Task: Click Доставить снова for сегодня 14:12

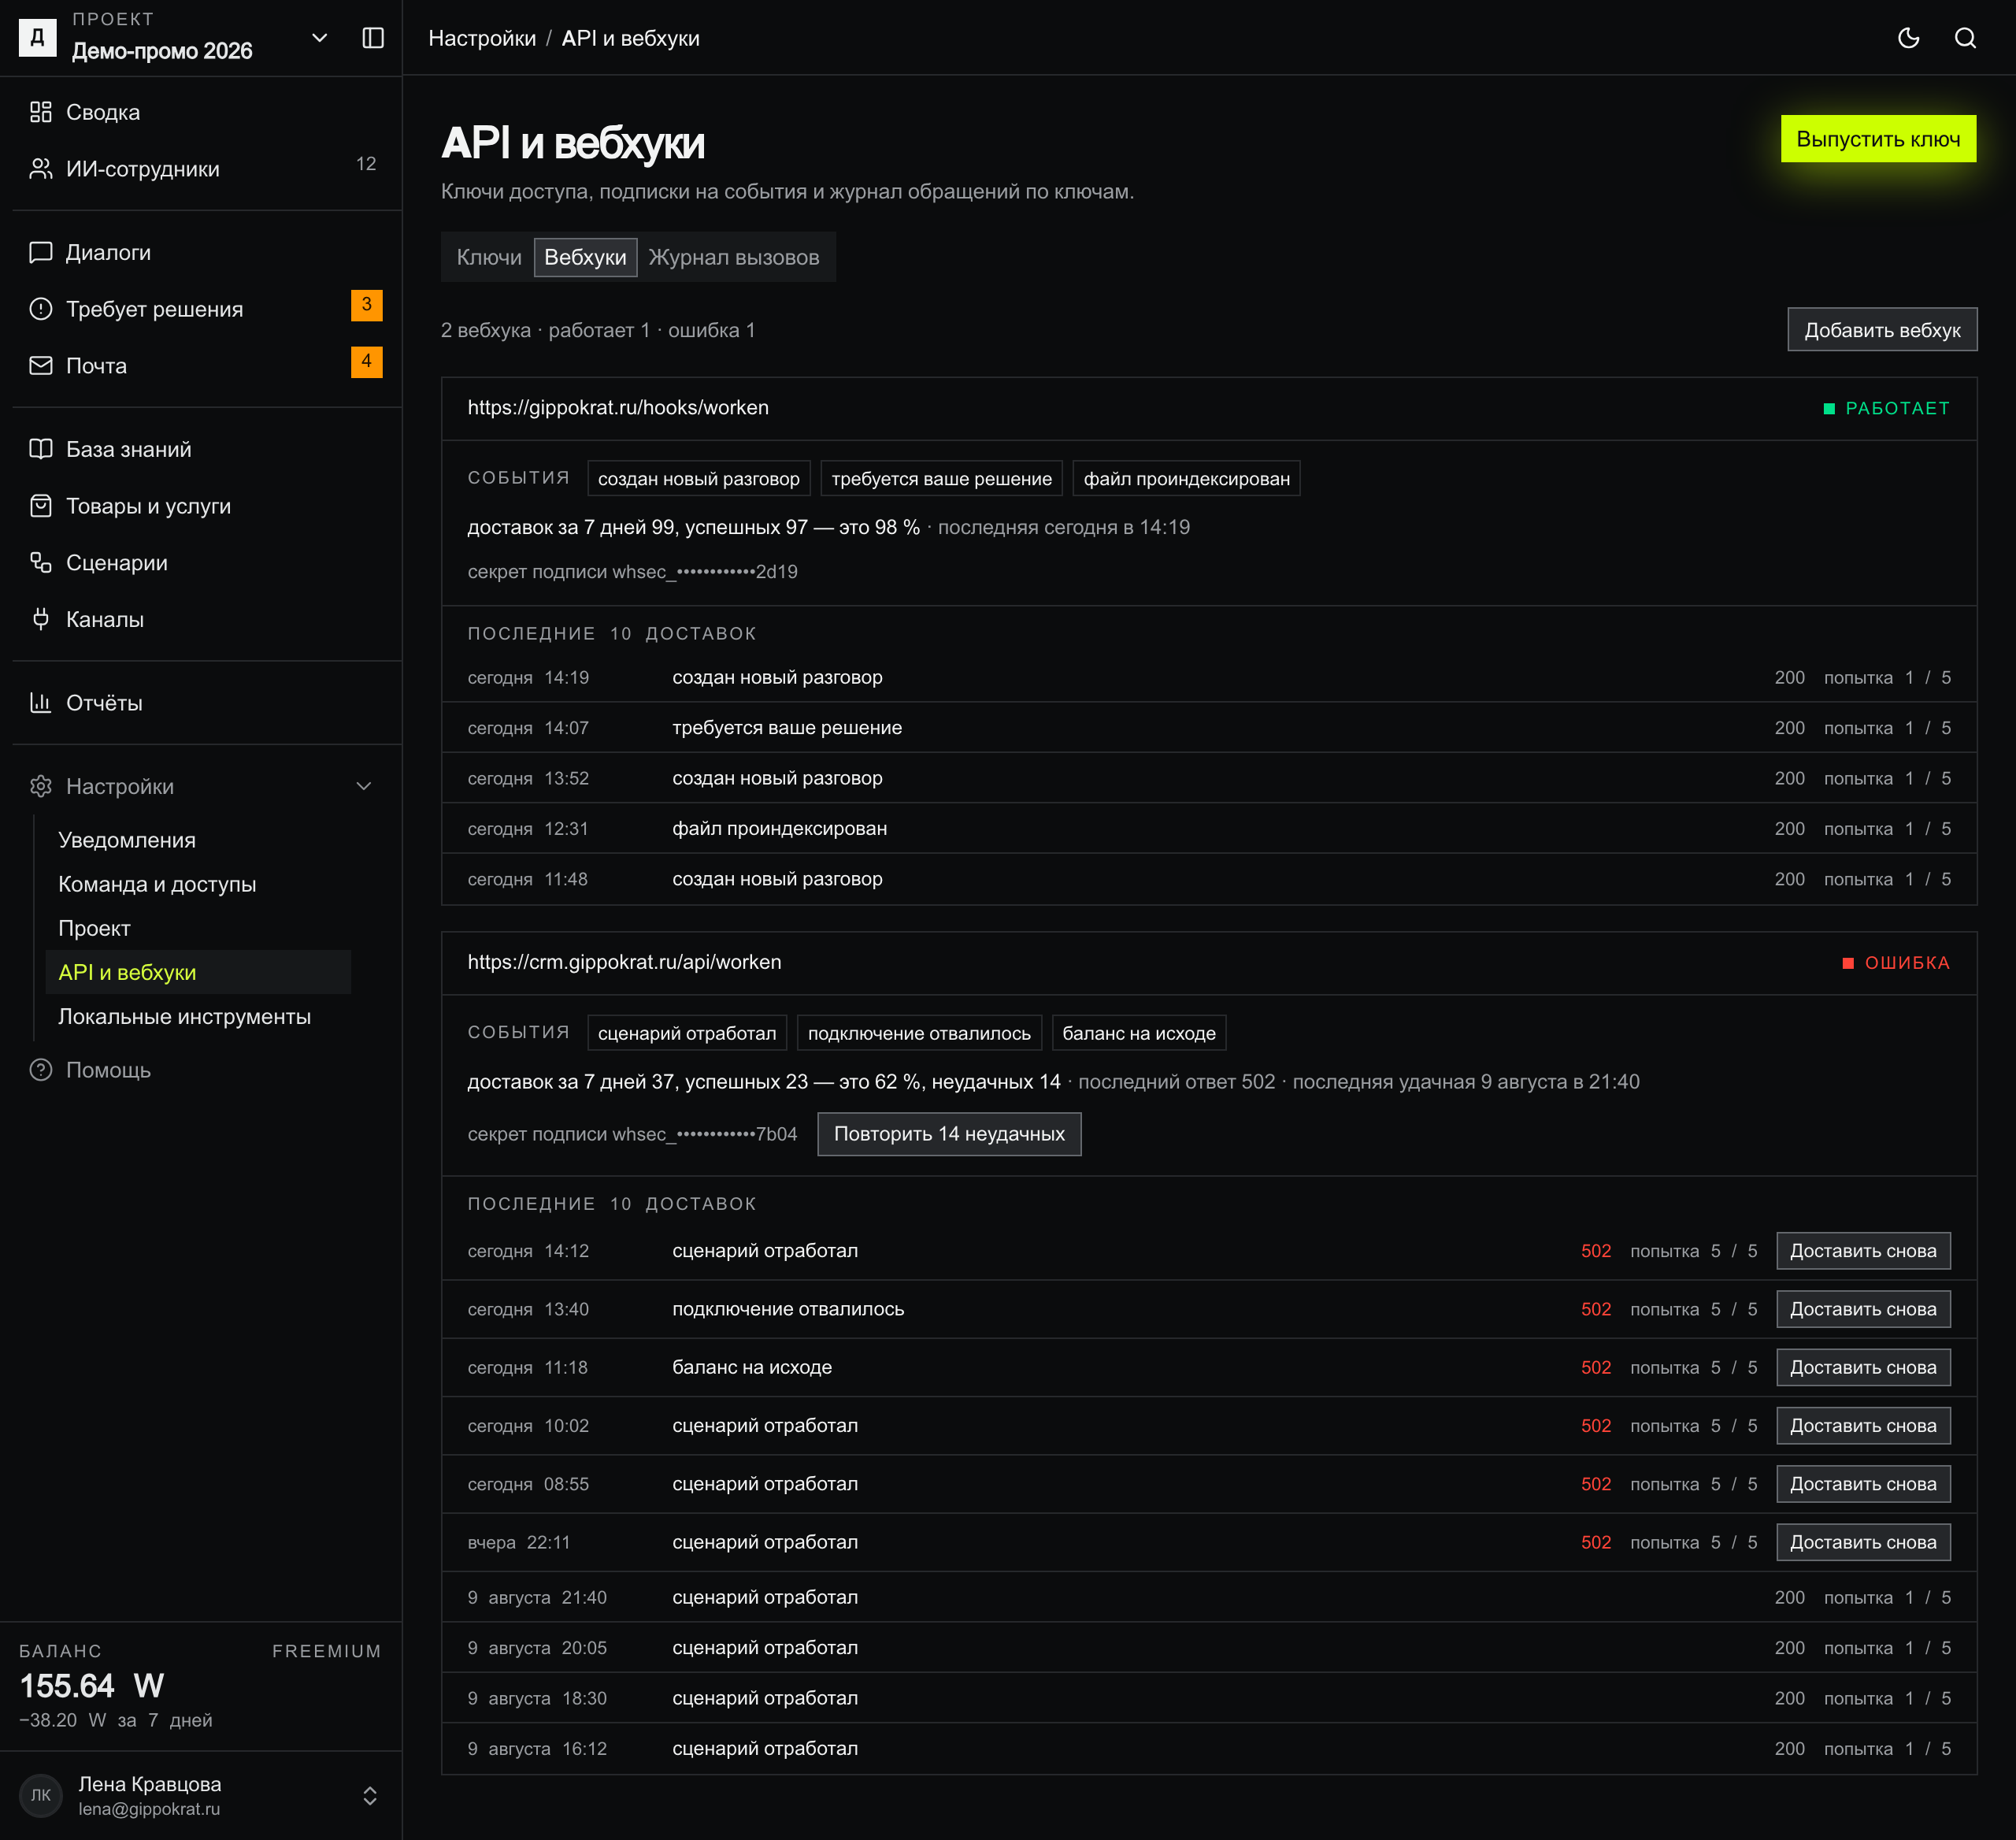Action: tap(1863, 1251)
